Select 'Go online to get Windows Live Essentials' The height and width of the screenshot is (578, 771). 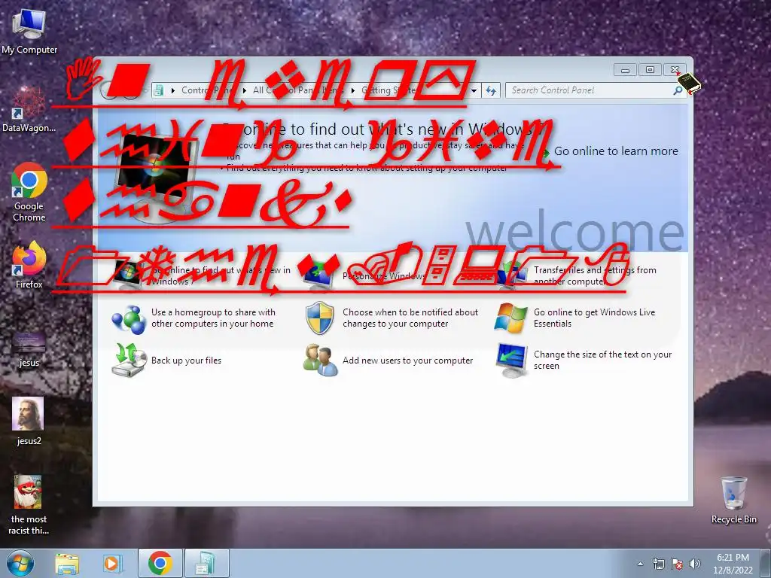pos(595,318)
